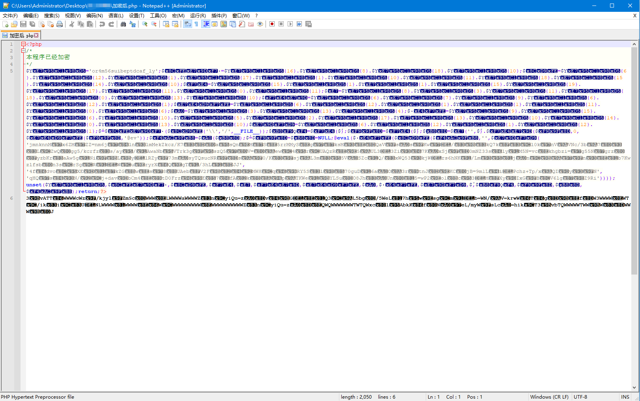Open the 编码(N) encoding menu
Screen dimensions: 640x401
(x=94, y=16)
